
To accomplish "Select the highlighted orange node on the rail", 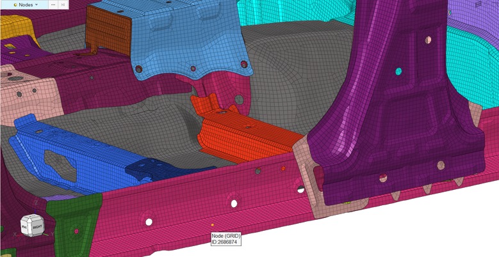I will click(213, 225).
